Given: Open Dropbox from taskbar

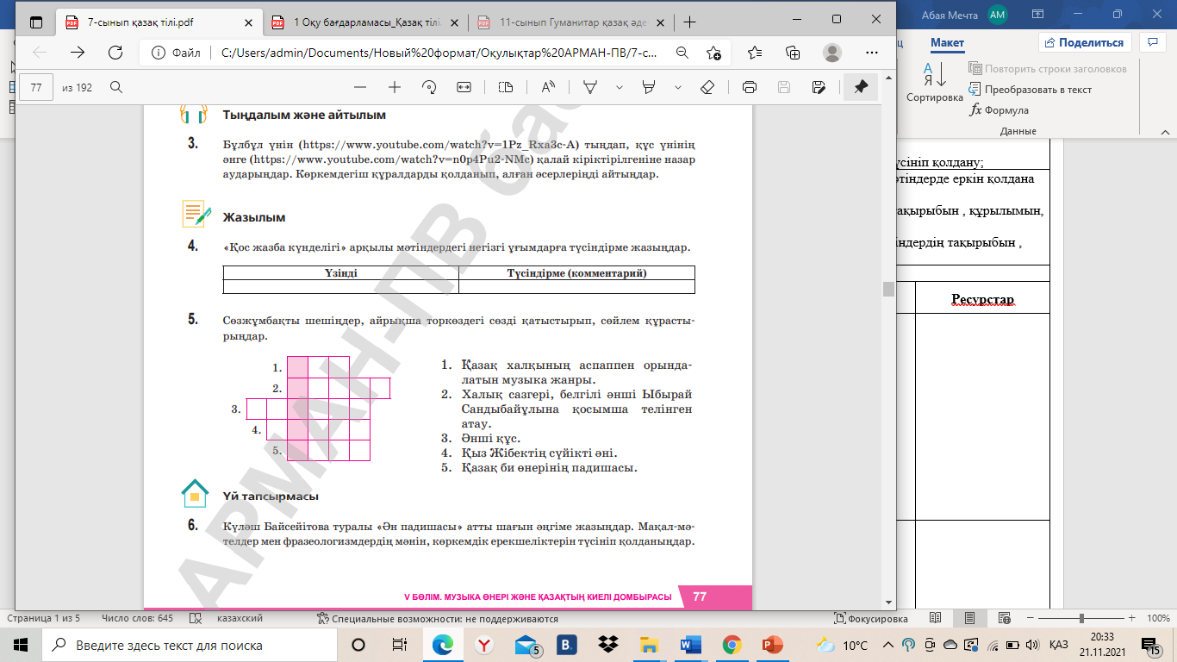Looking at the screenshot, I should [609, 645].
